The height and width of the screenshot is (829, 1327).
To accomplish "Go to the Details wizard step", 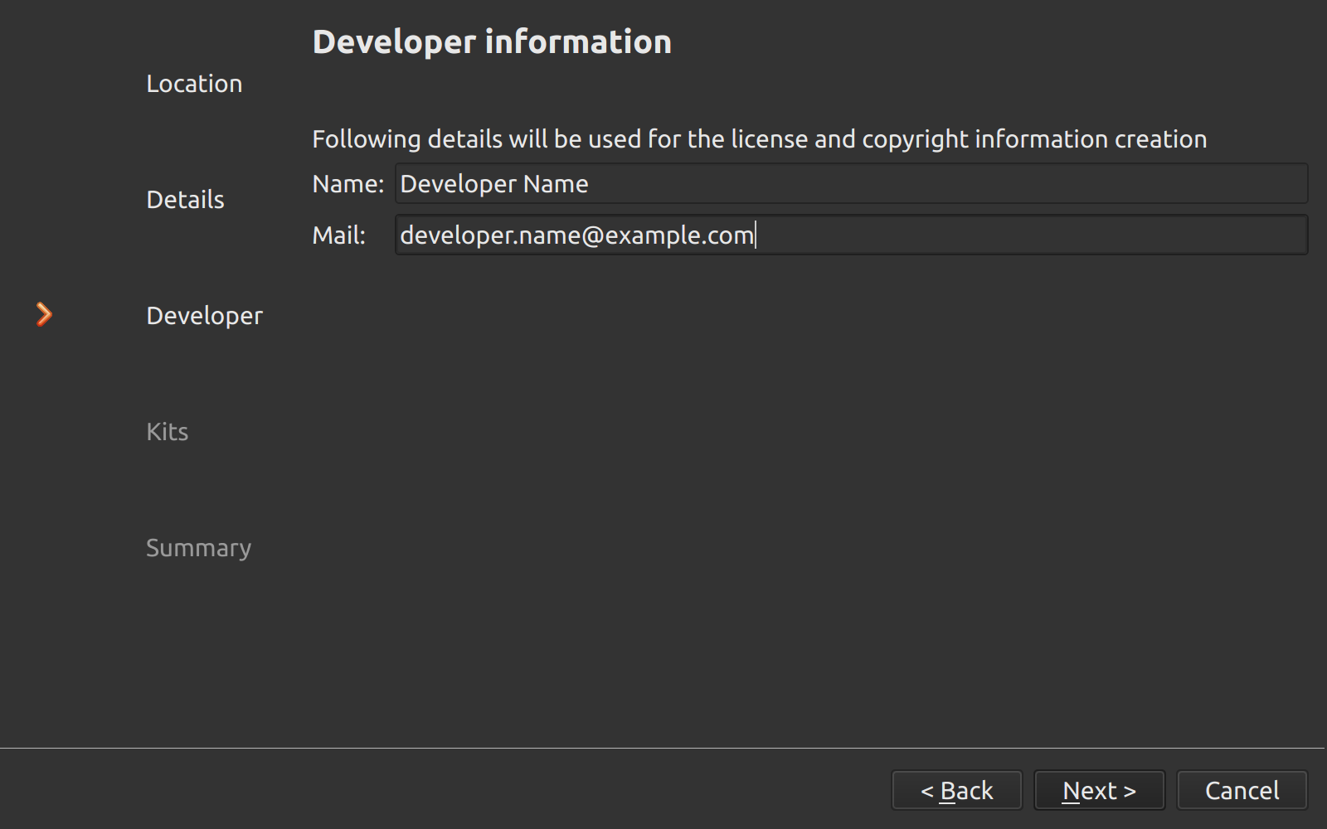I will pyautogui.click(x=185, y=200).
